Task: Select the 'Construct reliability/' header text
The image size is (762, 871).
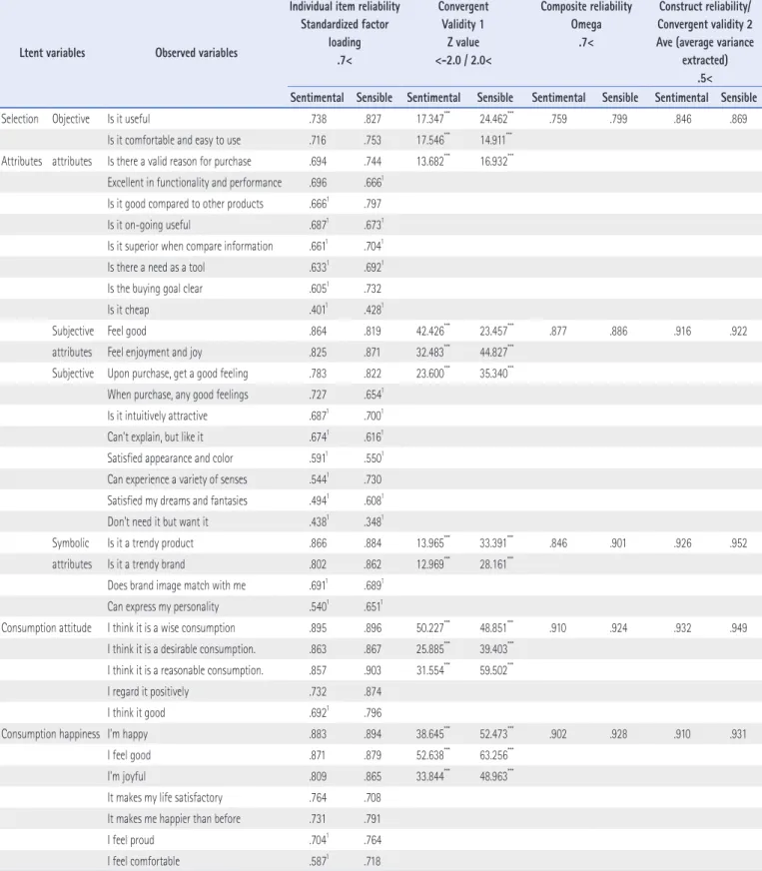Action: (705, 7)
